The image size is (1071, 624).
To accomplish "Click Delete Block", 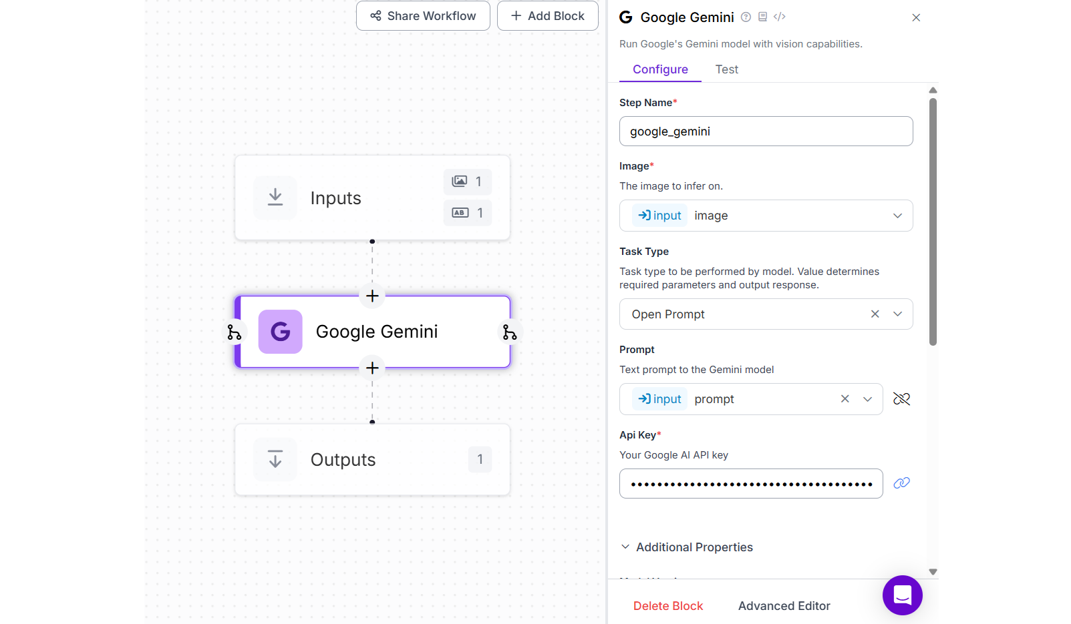I will pyautogui.click(x=668, y=606).
